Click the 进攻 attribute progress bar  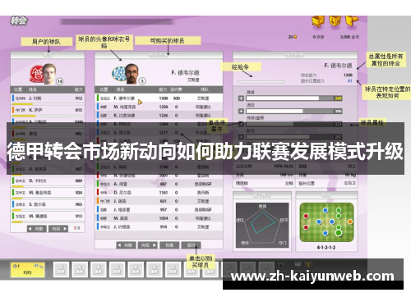[x=294, y=111]
